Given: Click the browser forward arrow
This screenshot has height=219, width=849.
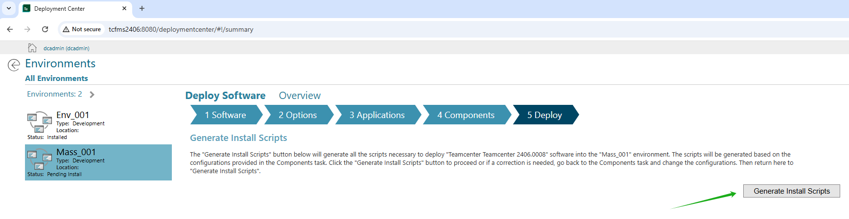Looking at the screenshot, I should click(27, 29).
